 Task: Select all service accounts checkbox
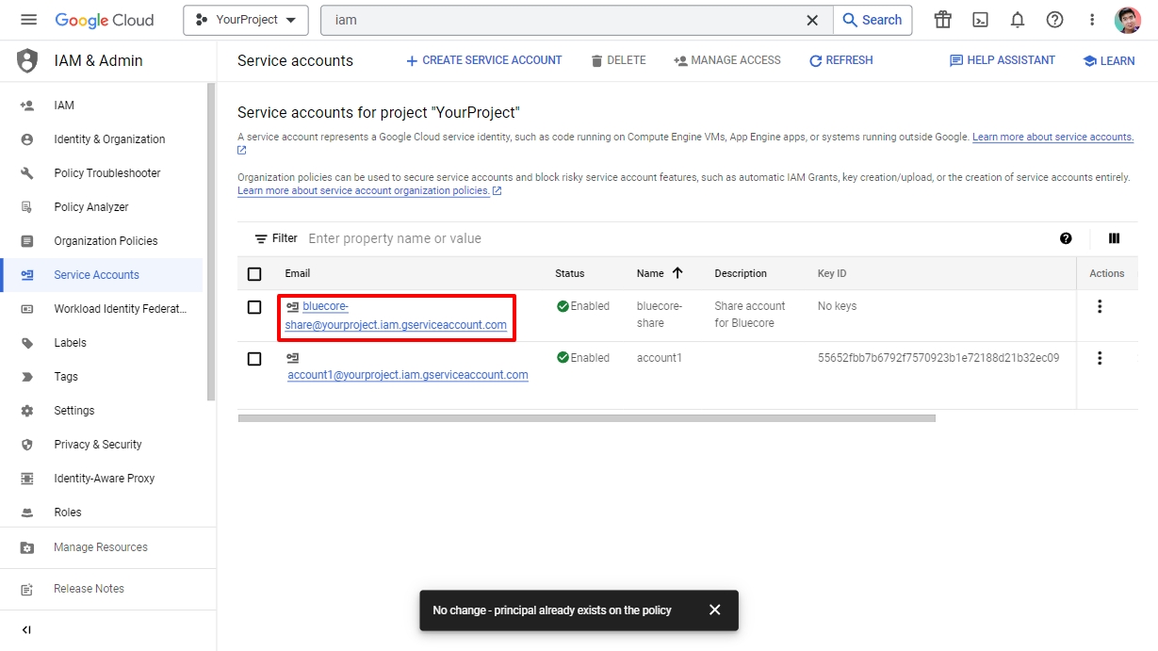tap(254, 274)
